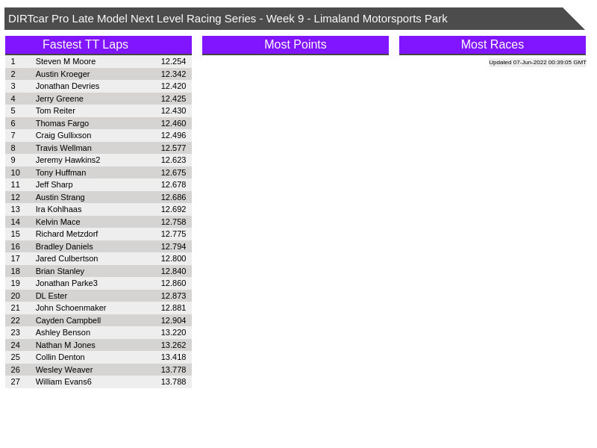This screenshot has height=448, width=597.
Task: Click lap time 12.254
Action: coord(173,61)
